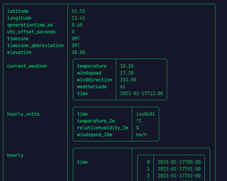Screen dimensions: 227x181
Task: Select the latitude value 52.52
Action: pyautogui.click(x=78, y=11)
